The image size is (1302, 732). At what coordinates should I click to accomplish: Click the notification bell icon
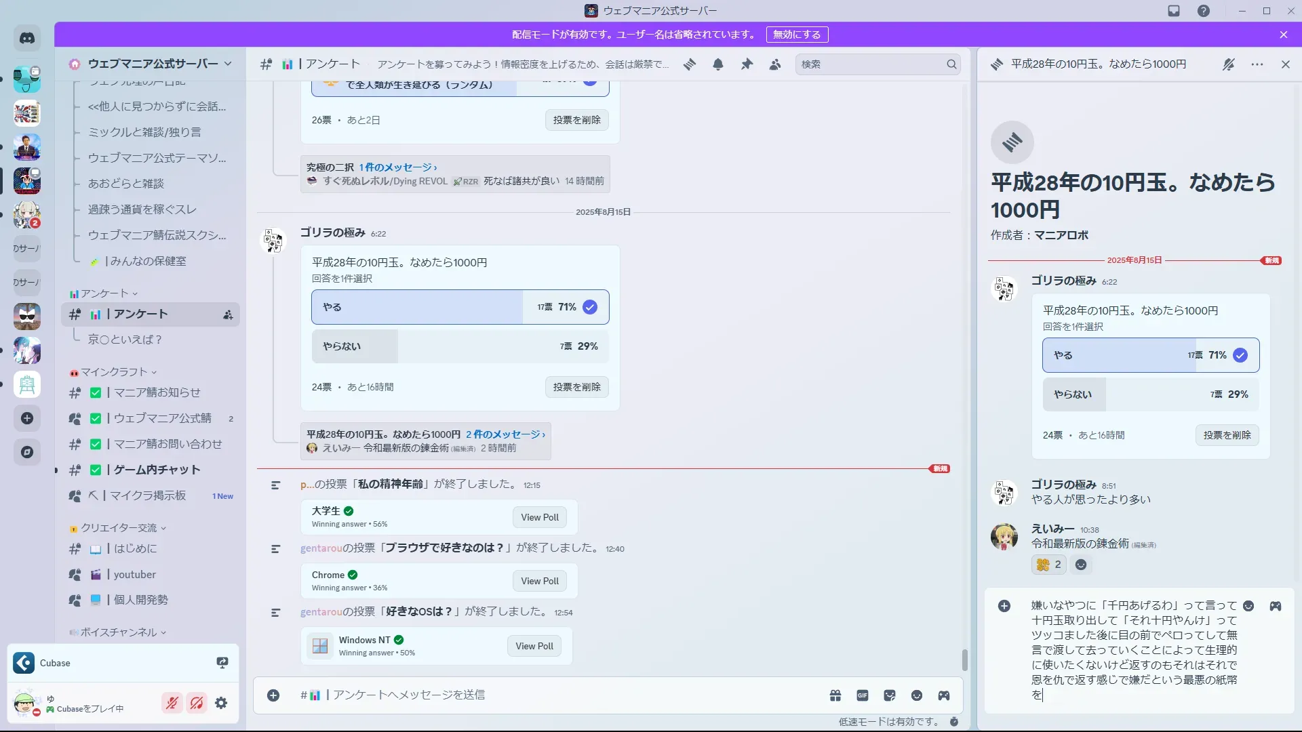coord(718,64)
